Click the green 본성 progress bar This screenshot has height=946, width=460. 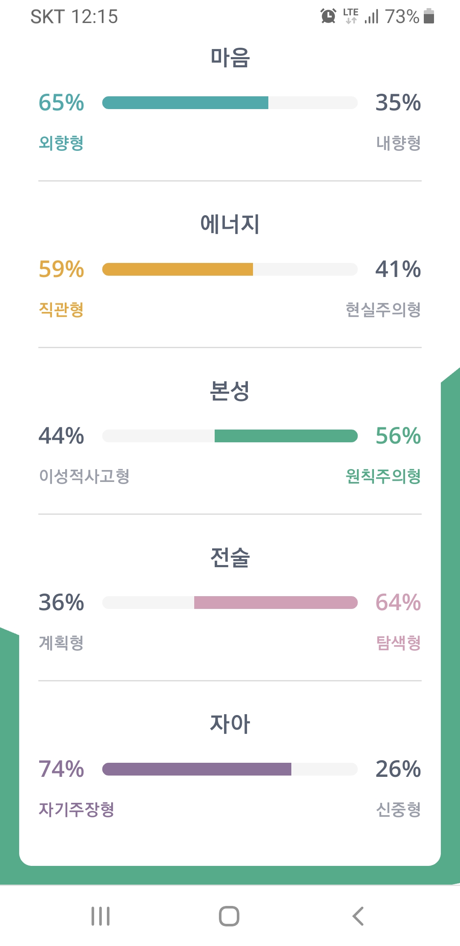(x=230, y=436)
